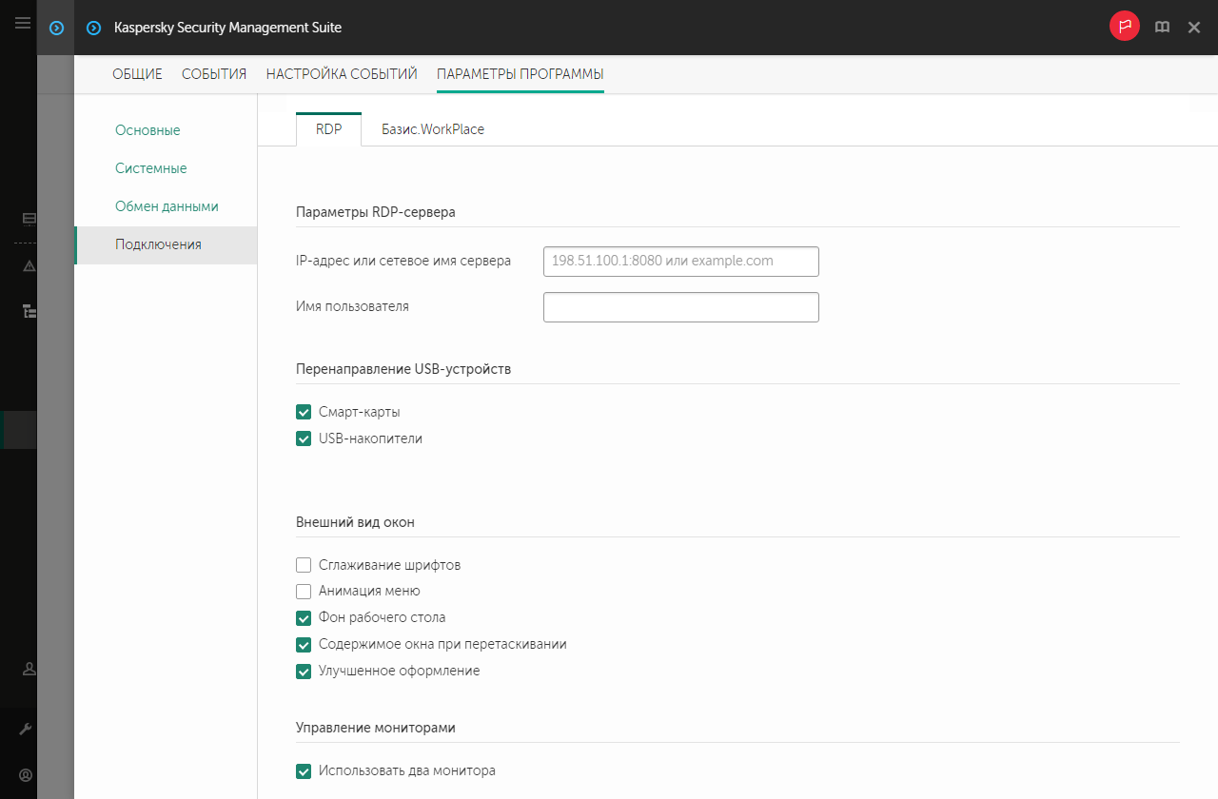Go to НАСТРОЙКА СОБЫТИЙ tab
This screenshot has height=799, width=1218.
coord(342,74)
